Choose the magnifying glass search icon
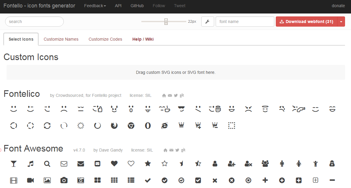351x188 pixels. 47,164
